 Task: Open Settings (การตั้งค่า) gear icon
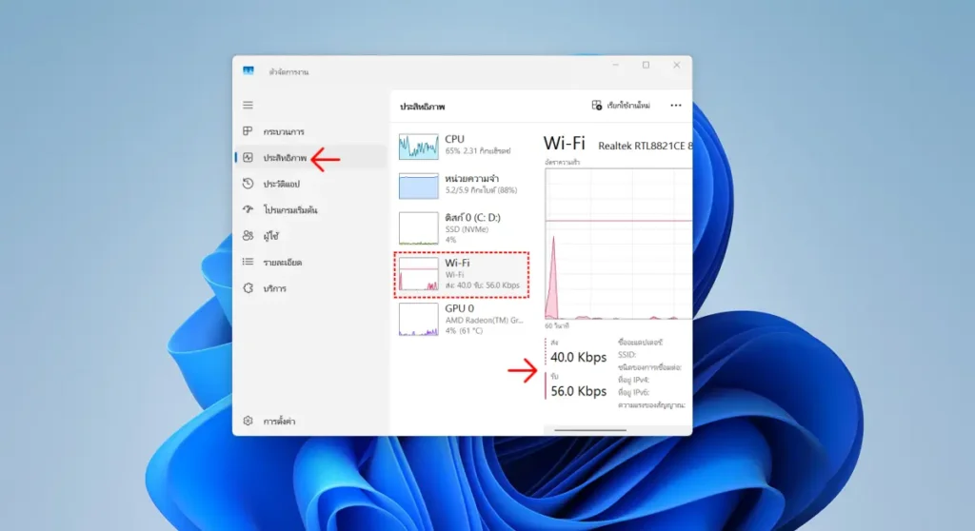248,421
